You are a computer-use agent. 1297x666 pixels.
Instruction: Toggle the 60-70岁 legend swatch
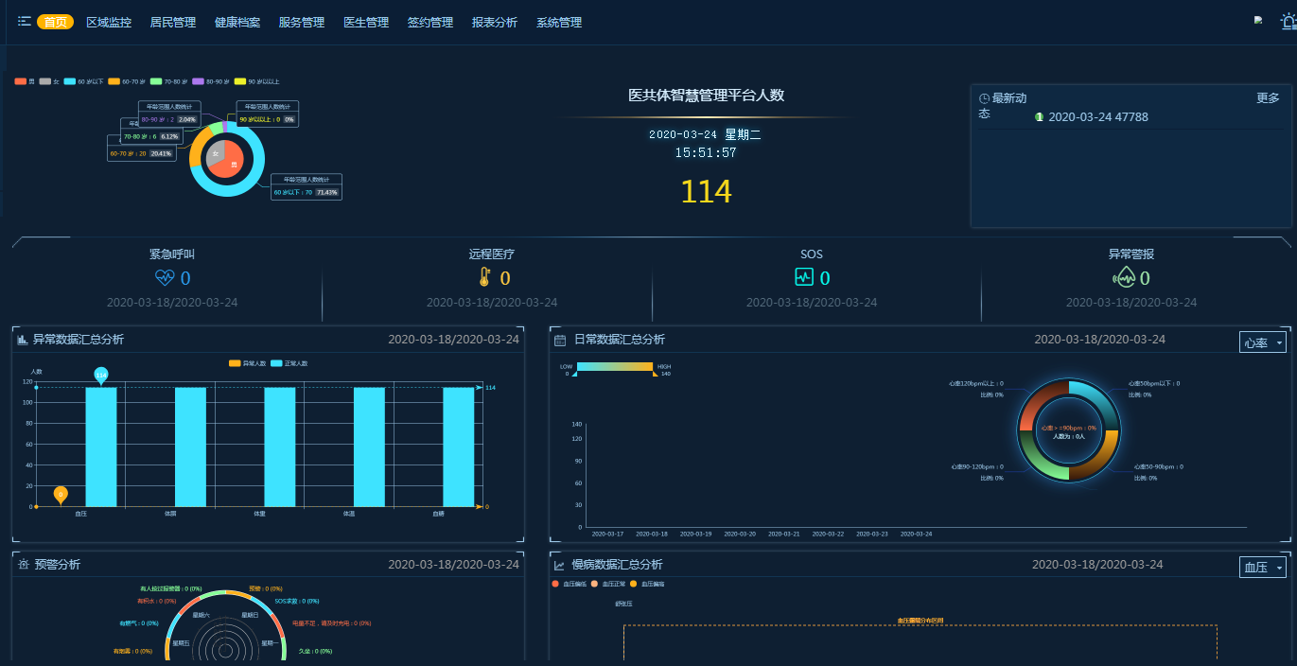pos(114,81)
